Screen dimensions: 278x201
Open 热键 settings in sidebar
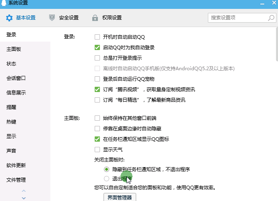(x=25, y=122)
